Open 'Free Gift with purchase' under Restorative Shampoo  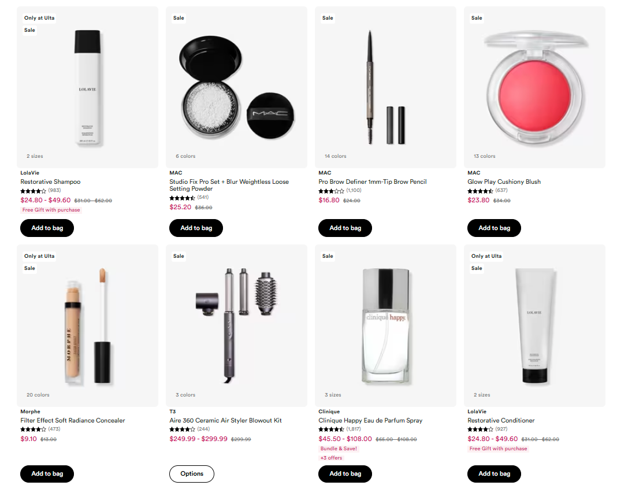[x=51, y=210]
